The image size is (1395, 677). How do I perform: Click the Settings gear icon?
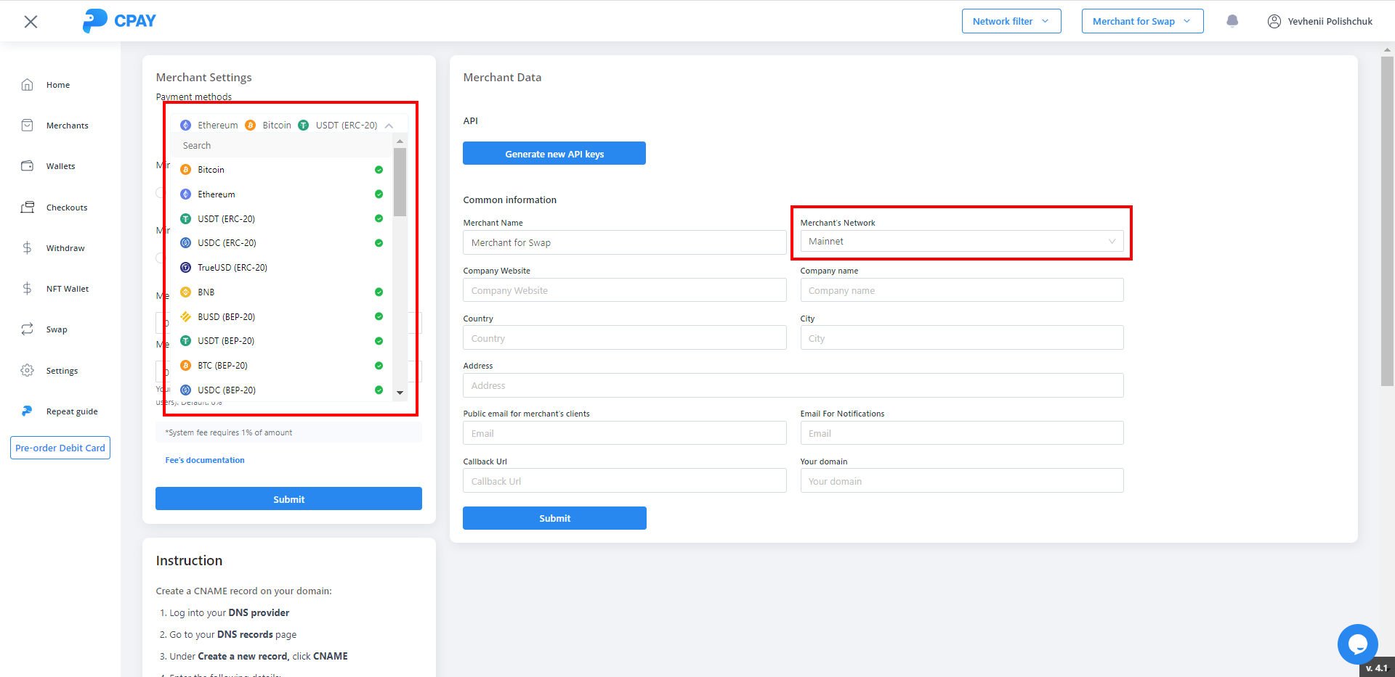pyautogui.click(x=28, y=371)
